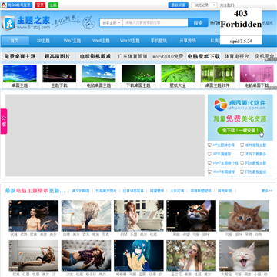Open the Win10主题 navigation tab
Image resolution: width=277 pixels, height=277 pixels.
tap(130, 41)
